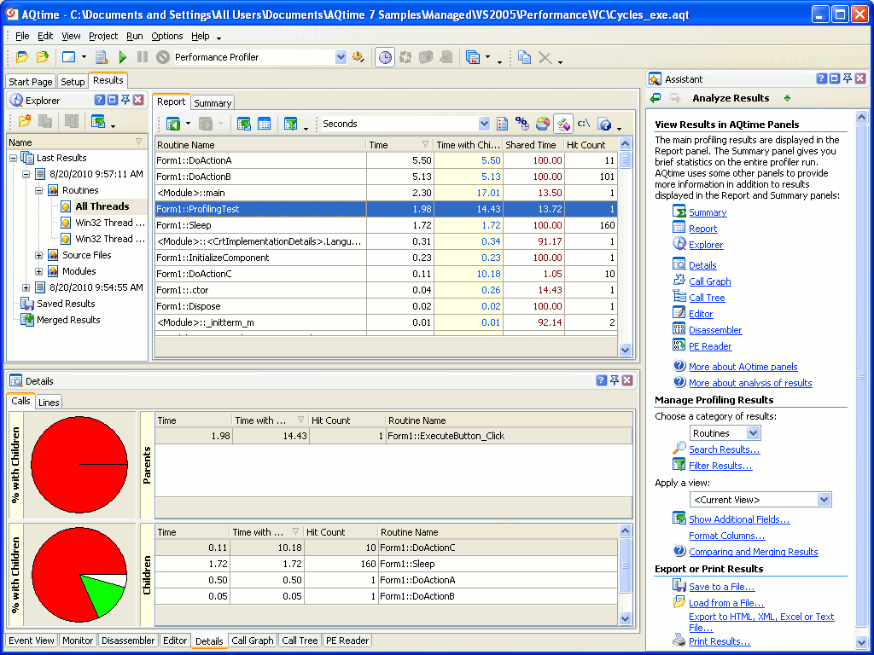Image resolution: width=874 pixels, height=655 pixels.
Task: Click the PE Reader link in Assistant
Action: (710, 346)
